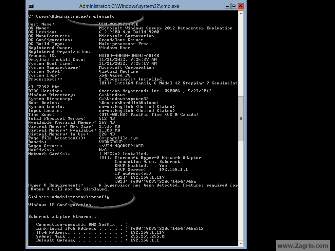Click default gateway '192.168.1.1' value
335x251 pixels.
[x=145, y=240]
